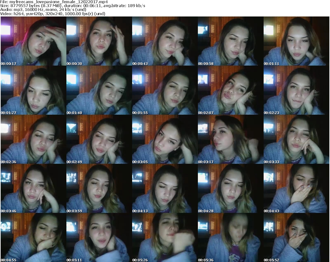Open the frame at 00:00:58
This screenshot has height=262, width=330.
point(230,41)
